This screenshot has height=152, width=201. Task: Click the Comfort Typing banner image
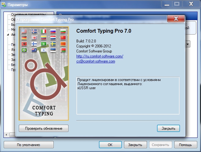coord(44,73)
